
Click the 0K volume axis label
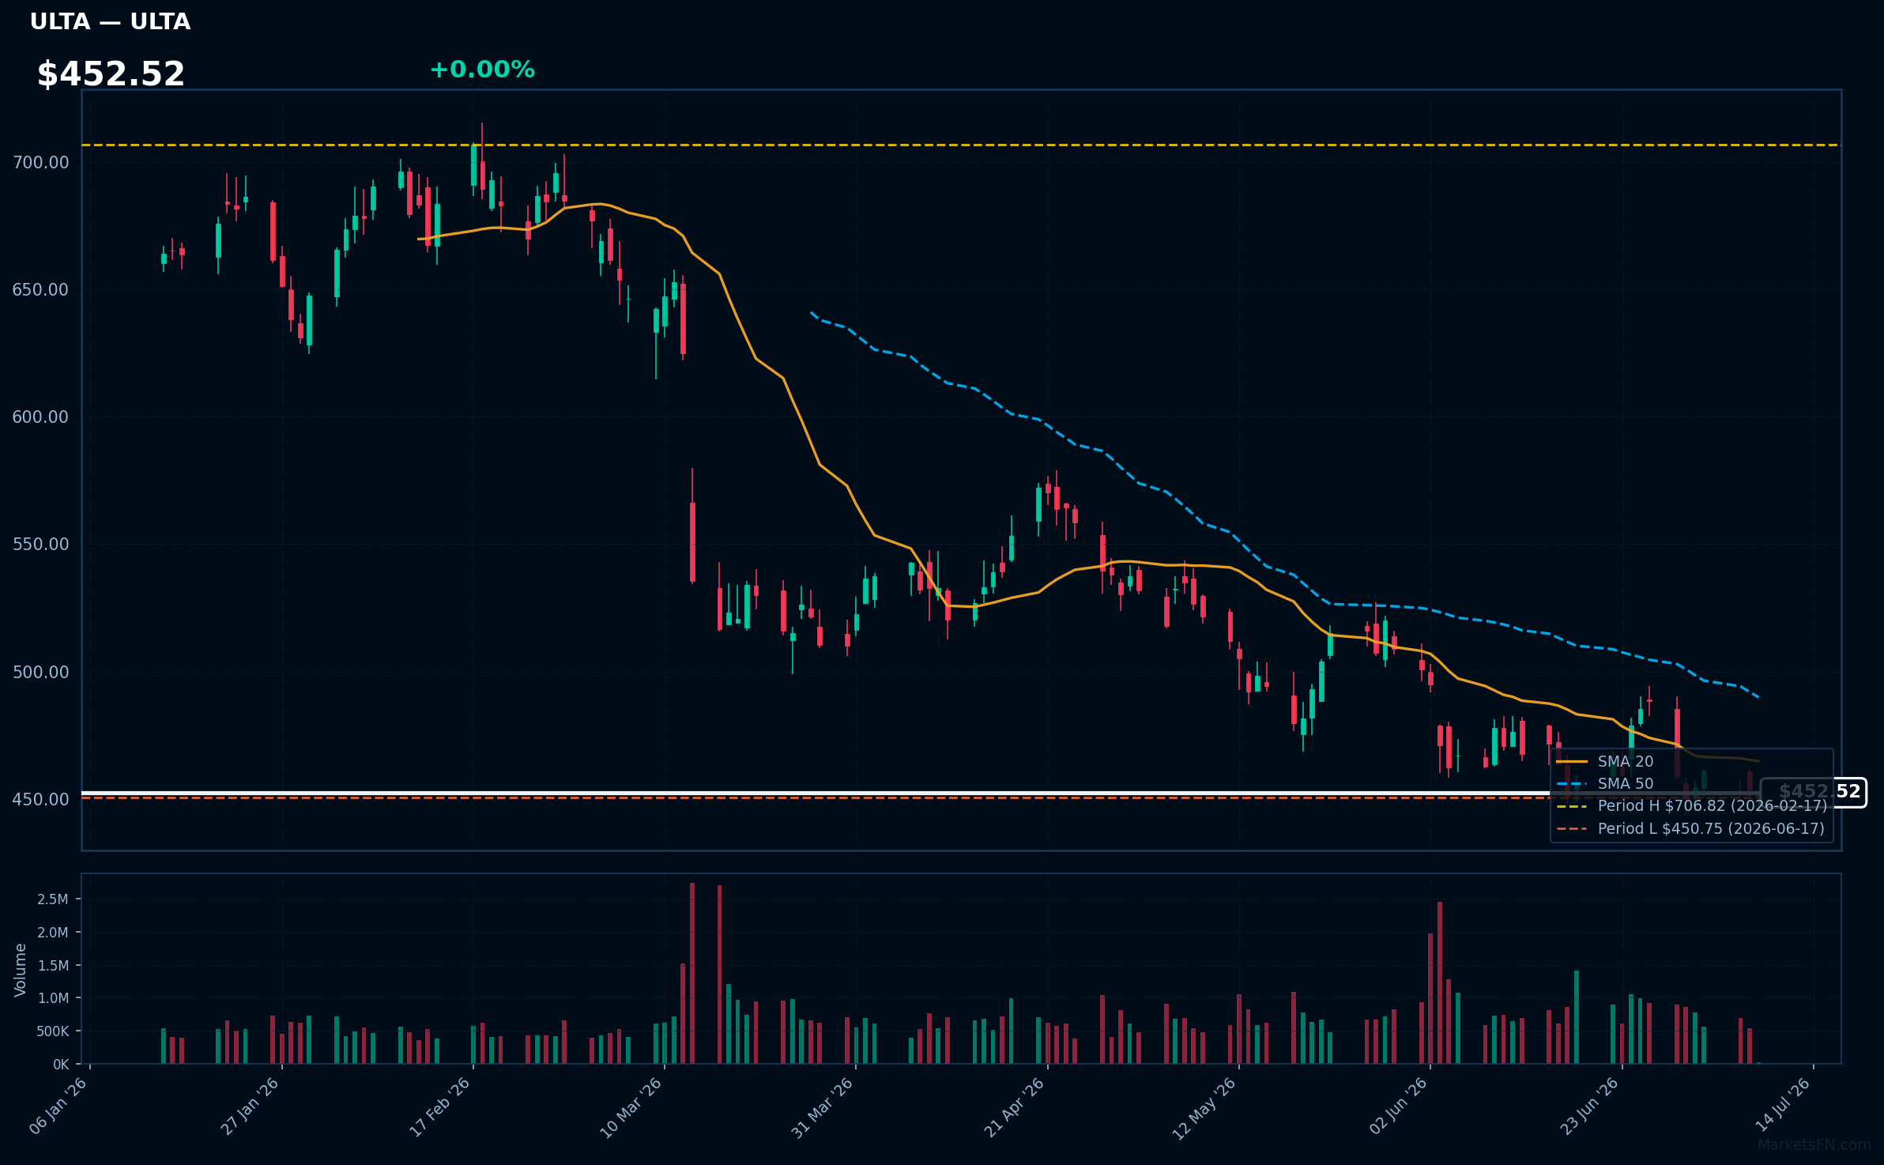click(61, 1065)
